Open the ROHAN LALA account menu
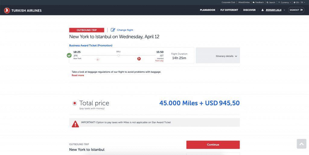309x155 pixels. pos(273,10)
